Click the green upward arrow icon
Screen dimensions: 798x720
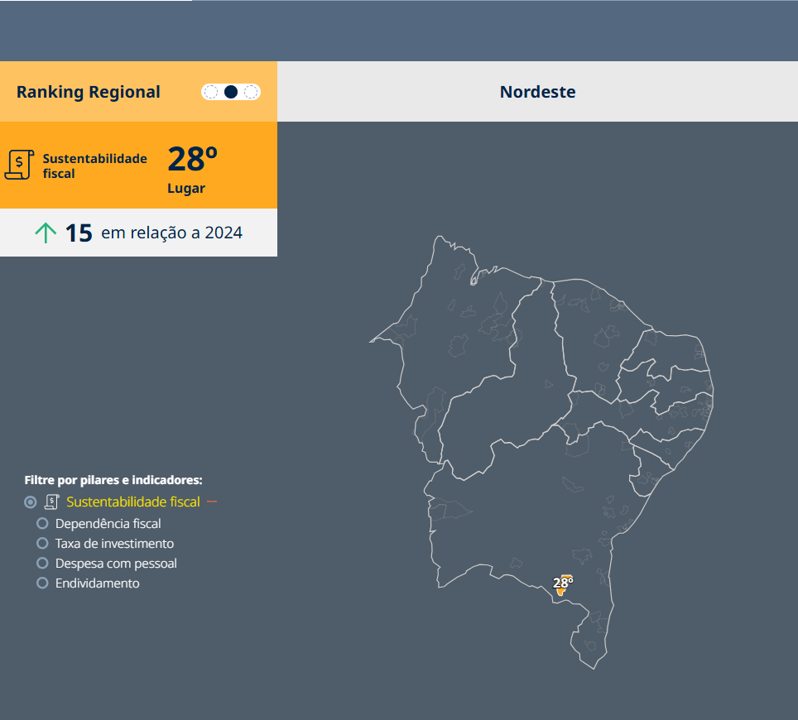[x=46, y=233]
